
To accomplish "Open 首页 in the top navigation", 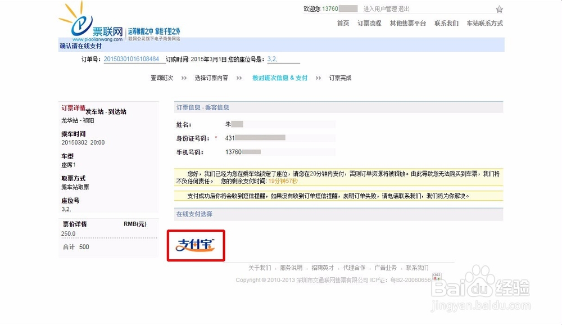I will (x=343, y=23).
